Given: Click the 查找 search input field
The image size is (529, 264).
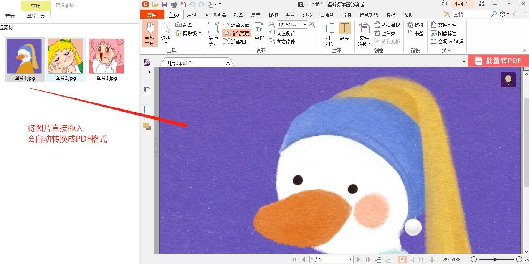Looking at the screenshot, I should tap(471, 14).
